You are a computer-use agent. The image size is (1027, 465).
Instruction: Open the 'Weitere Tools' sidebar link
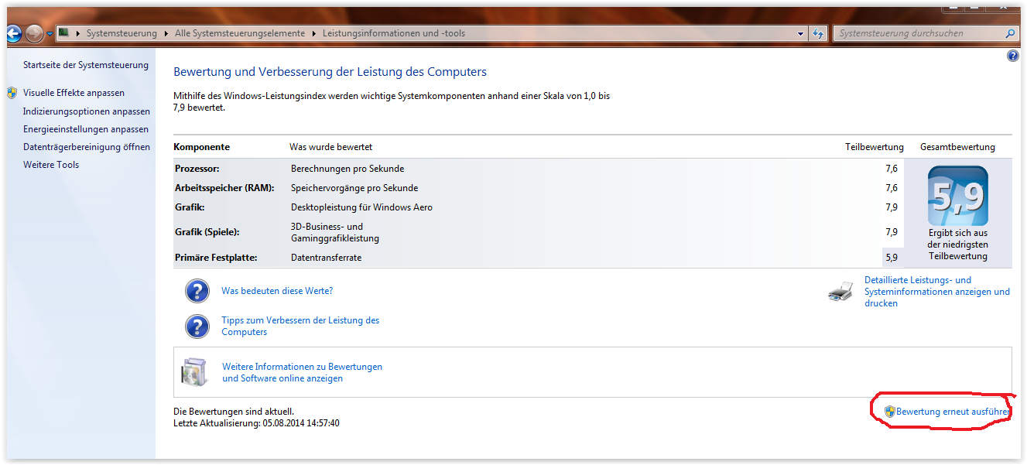(x=51, y=165)
